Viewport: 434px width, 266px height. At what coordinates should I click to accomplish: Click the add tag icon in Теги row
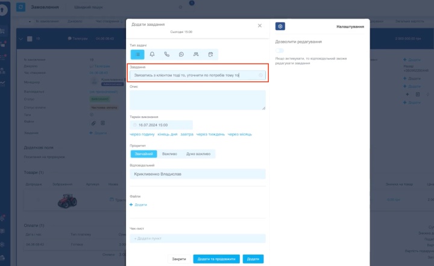(92, 114)
